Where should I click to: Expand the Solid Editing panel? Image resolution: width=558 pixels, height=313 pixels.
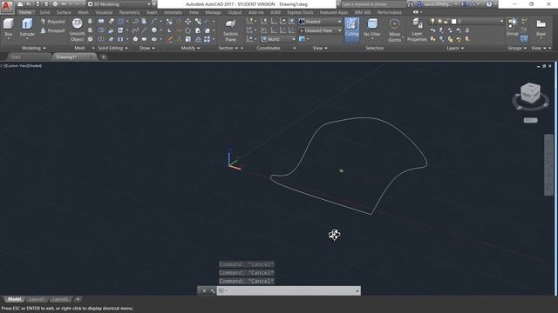point(112,48)
